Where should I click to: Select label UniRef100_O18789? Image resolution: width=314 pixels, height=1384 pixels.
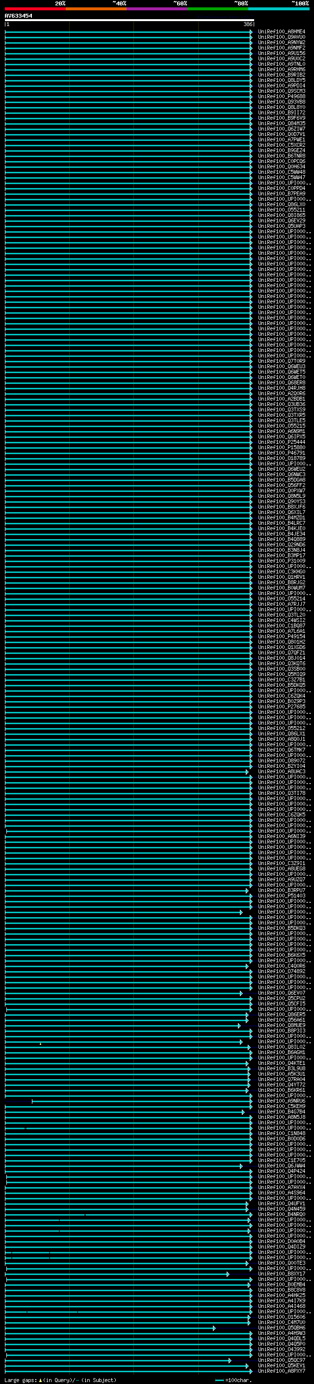click(x=281, y=458)
